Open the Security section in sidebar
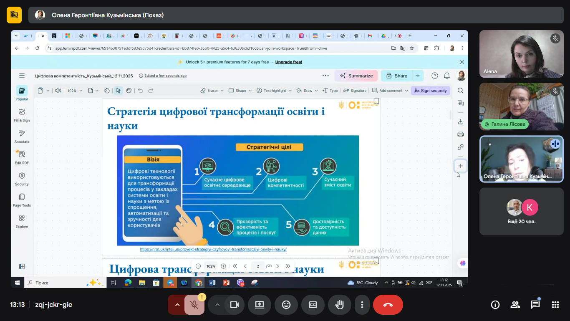570x321 pixels. [x=22, y=178]
